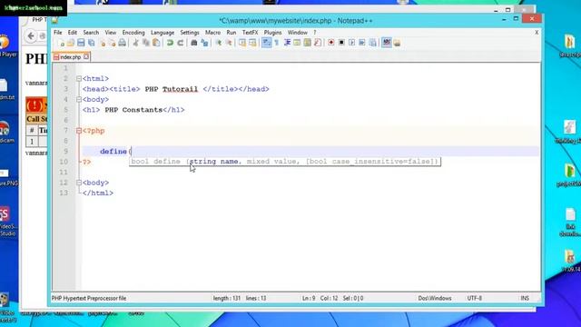Click the Open file toolbar icon

coord(71,43)
